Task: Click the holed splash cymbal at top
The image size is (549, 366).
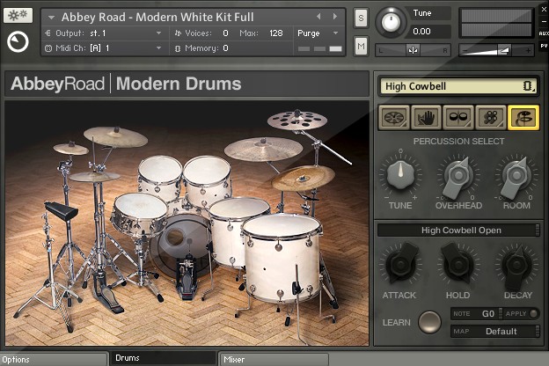Action: click(297, 121)
